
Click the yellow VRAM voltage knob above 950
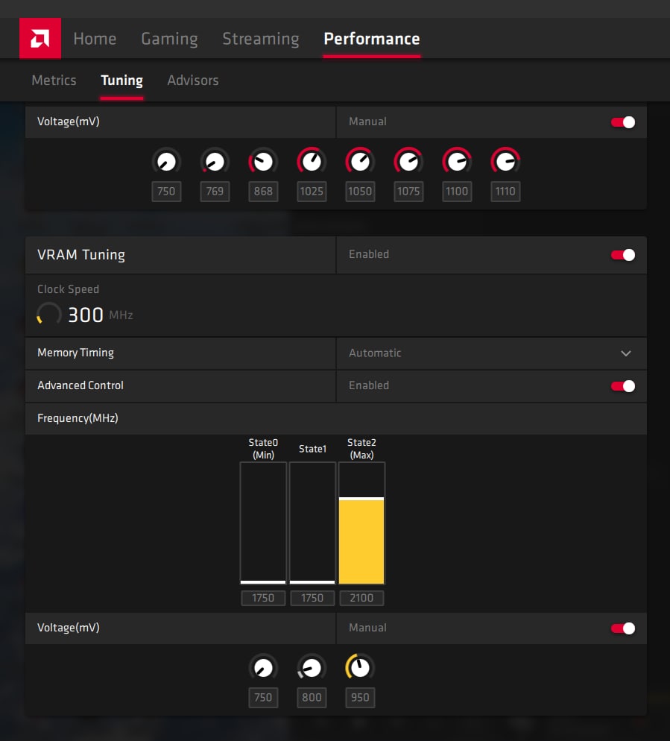coord(360,668)
